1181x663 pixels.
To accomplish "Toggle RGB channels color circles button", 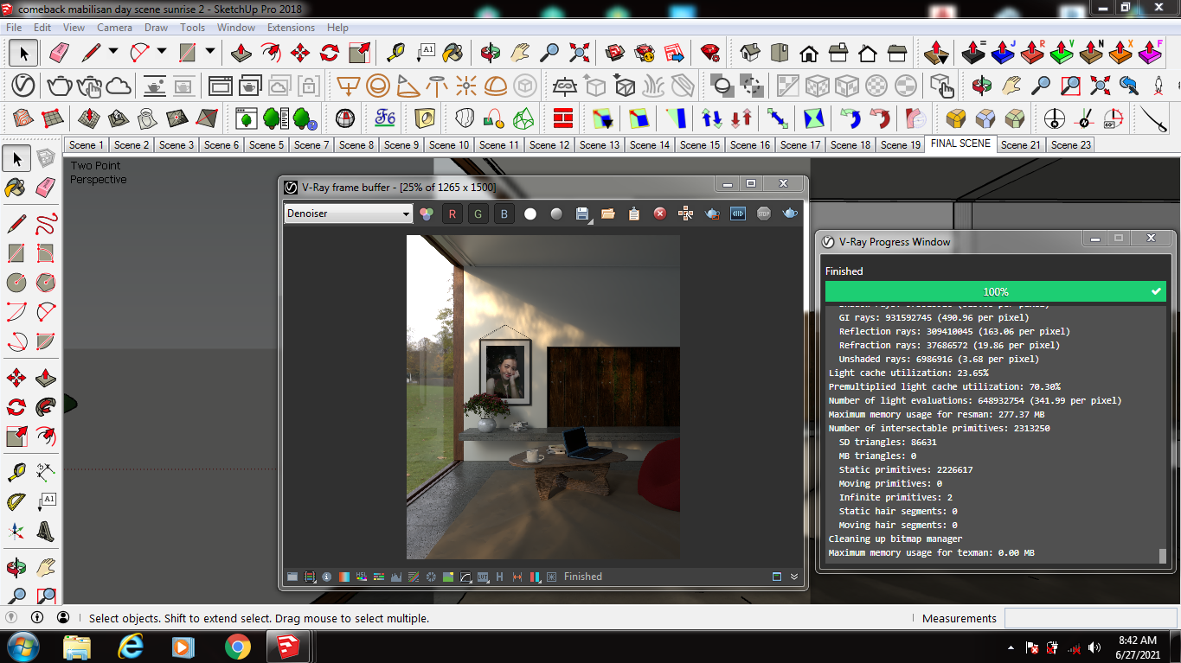I will coord(426,214).
